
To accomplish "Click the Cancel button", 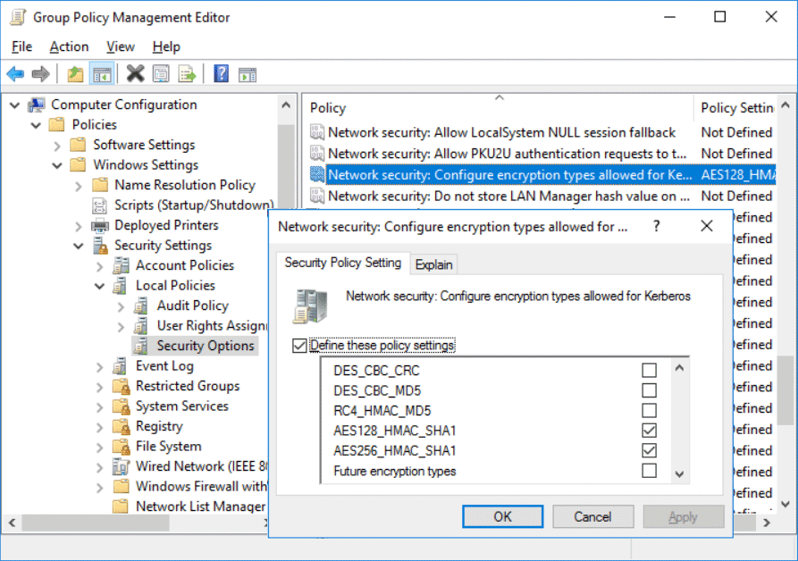I will [593, 516].
